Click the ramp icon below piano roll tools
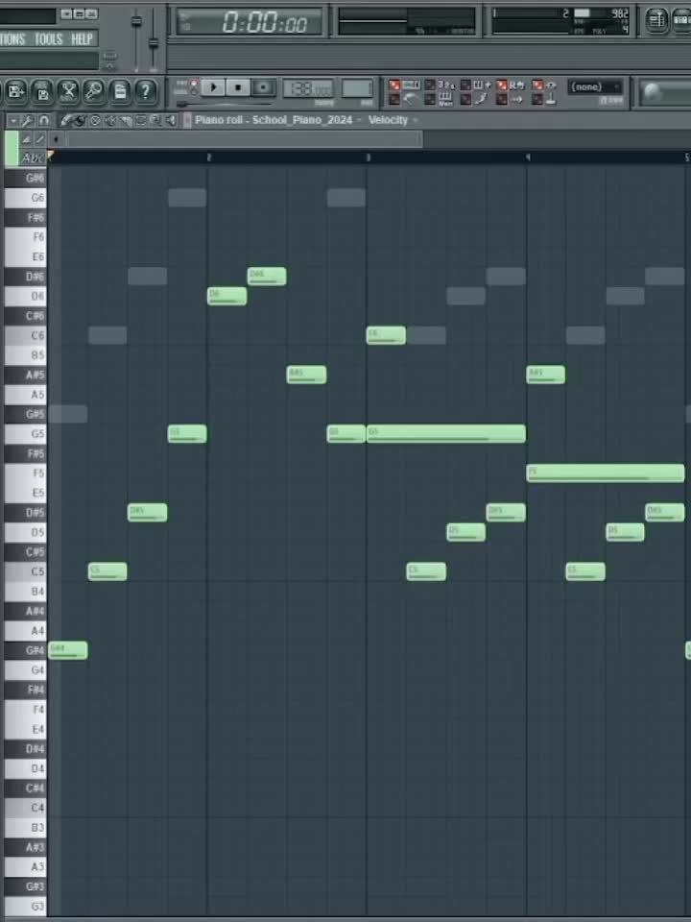 pos(26,139)
